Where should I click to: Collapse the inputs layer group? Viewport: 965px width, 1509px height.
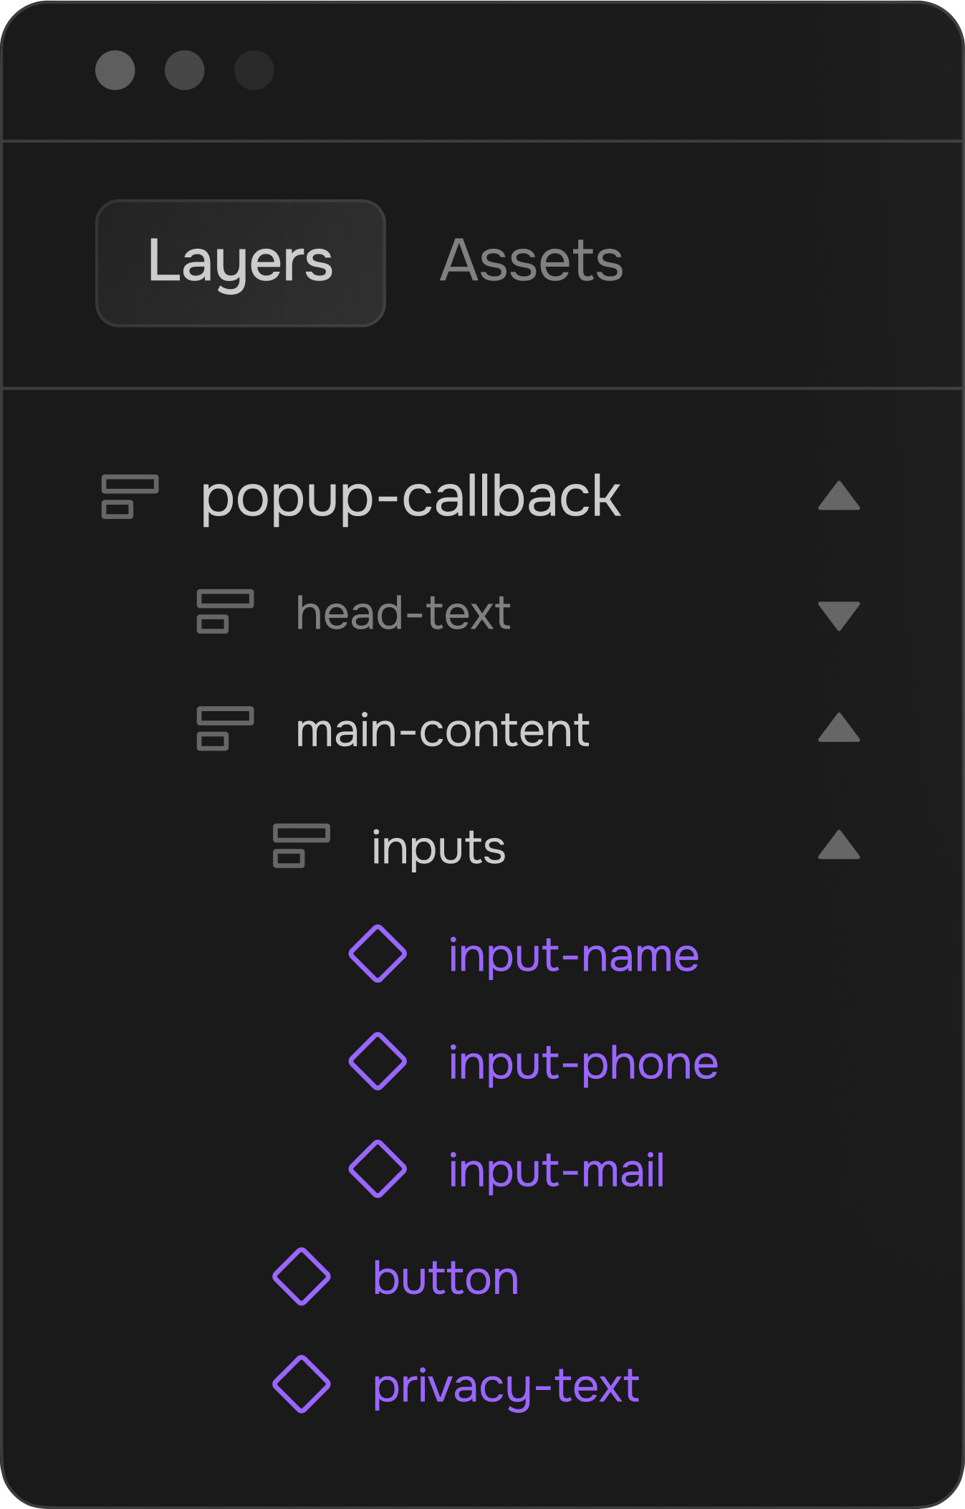pyautogui.click(x=839, y=845)
